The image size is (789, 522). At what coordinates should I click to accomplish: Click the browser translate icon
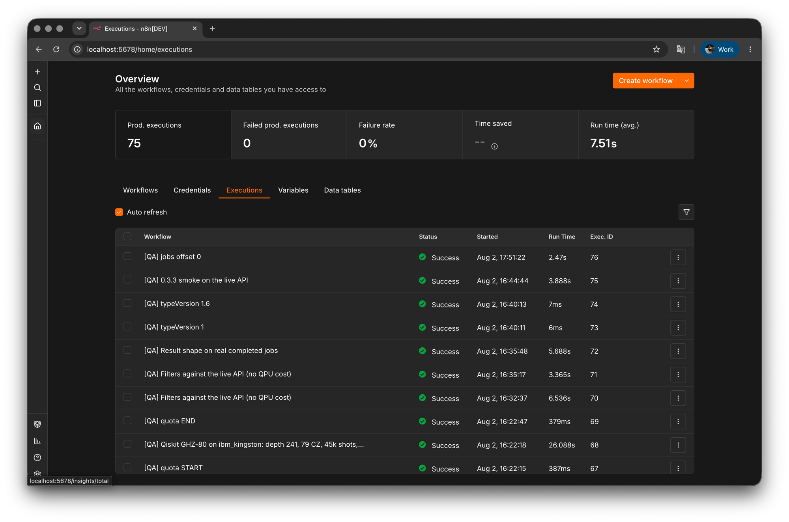coord(681,49)
